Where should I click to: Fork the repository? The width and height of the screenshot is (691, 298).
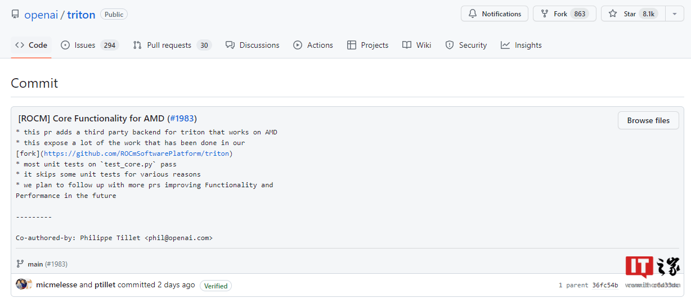coord(564,13)
